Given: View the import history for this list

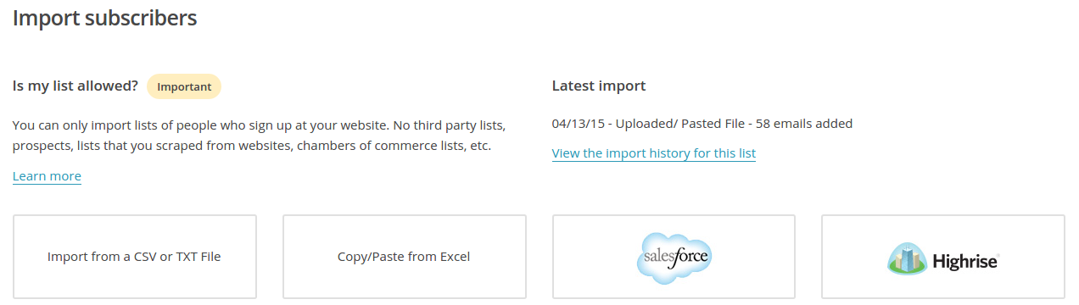Looking at the screenshot, I should [x=653, y=153].
